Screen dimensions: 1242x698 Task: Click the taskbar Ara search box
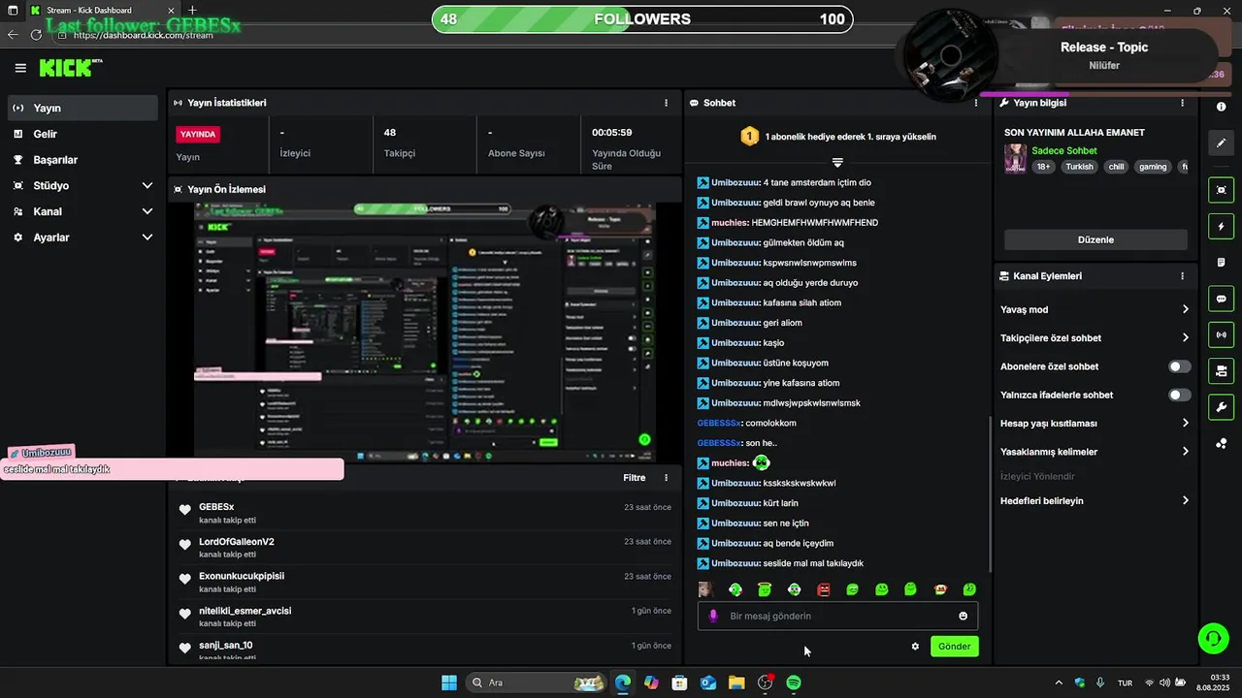[536, 682]
